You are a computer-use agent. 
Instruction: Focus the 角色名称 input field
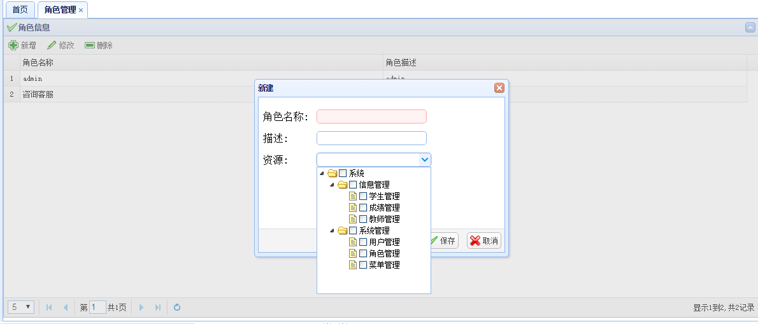pyautogui.click(x=371, y=116)
